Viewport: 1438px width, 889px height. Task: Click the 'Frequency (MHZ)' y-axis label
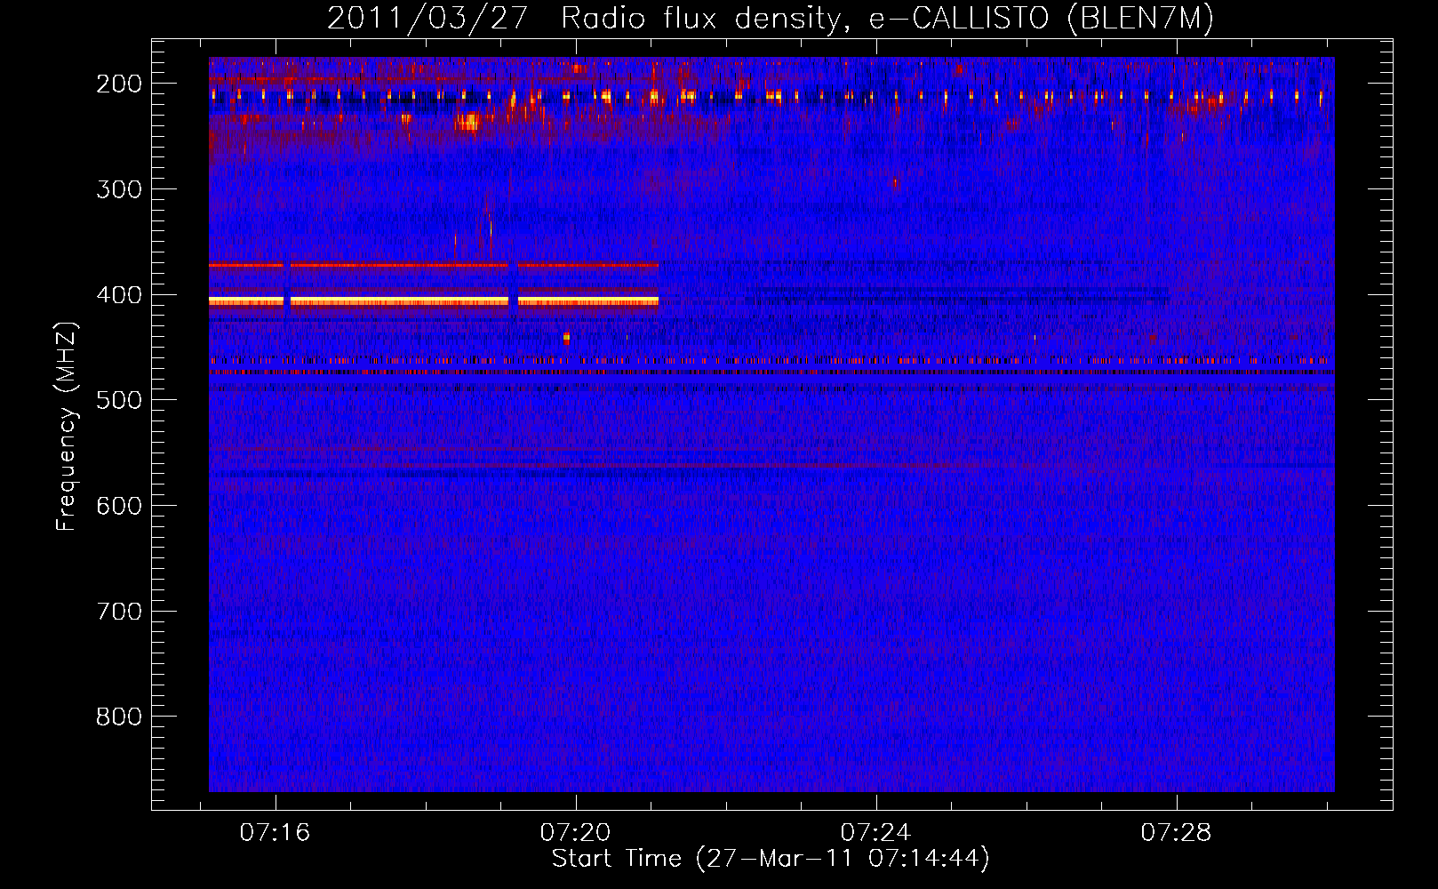pos(67,427)
